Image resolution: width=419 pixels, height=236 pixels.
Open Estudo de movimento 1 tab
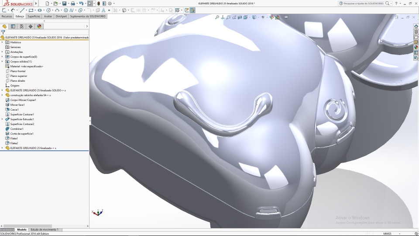click(45, 229)
